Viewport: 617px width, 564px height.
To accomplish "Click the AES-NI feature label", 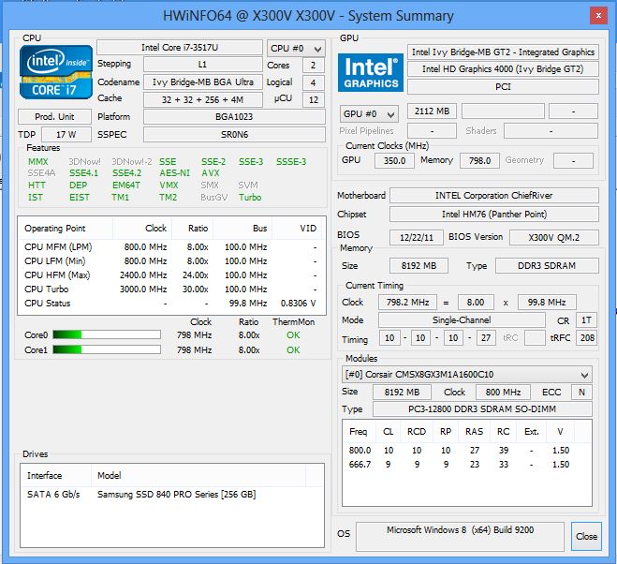I will (x=174, y=173).
